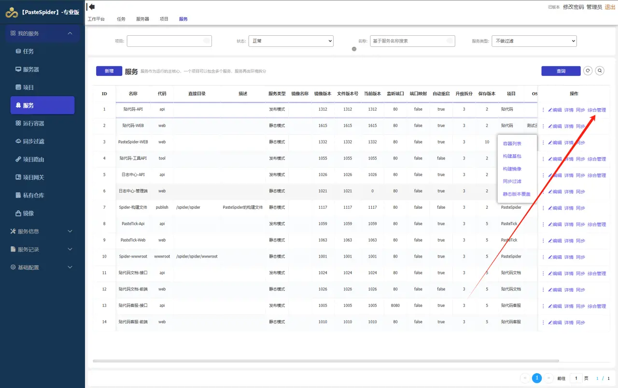Click the round search icon next to refresh
The width and height of the screenshot is (618, 388).
click(x=600, y=71)
